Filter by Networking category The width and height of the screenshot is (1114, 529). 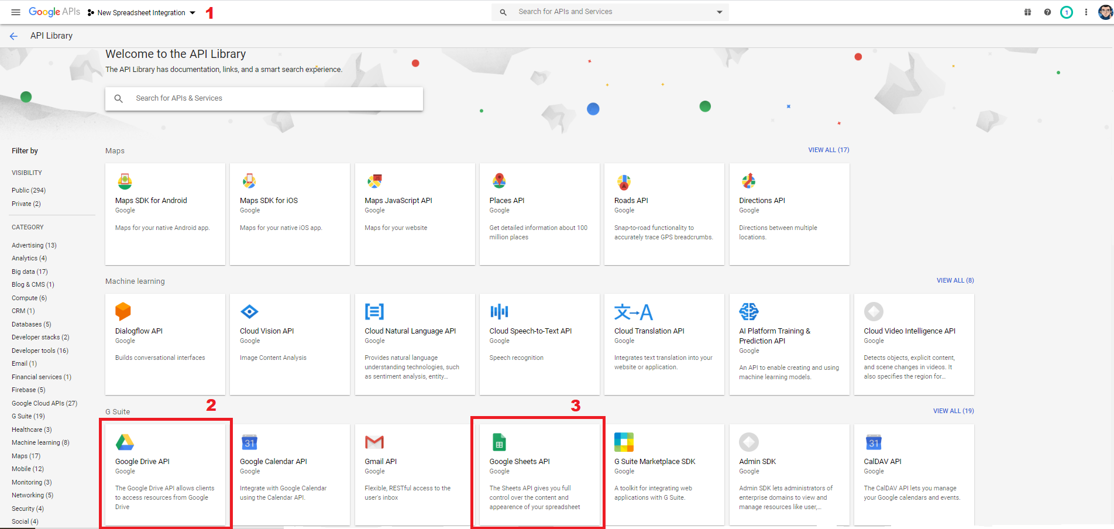32,495
